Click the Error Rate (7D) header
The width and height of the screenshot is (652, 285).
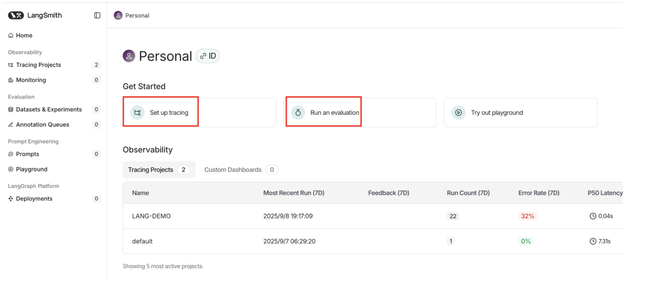(539, 193)
